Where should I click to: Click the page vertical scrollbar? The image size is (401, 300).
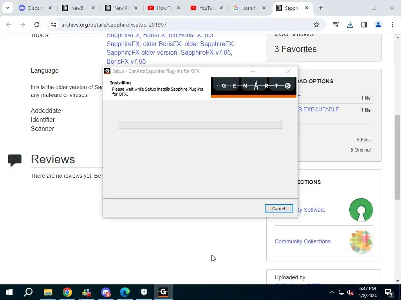click(397, 157)
